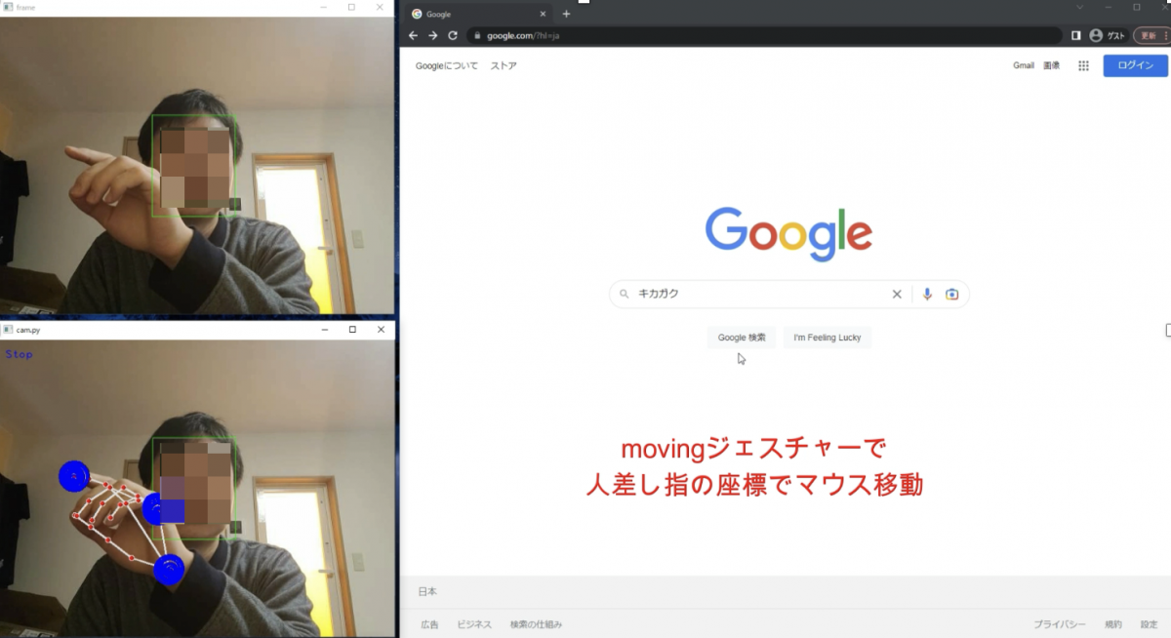Open the 更新 update menu in Chrome
This screenshot has height=638, width=1171.
tap(1151, 35)
